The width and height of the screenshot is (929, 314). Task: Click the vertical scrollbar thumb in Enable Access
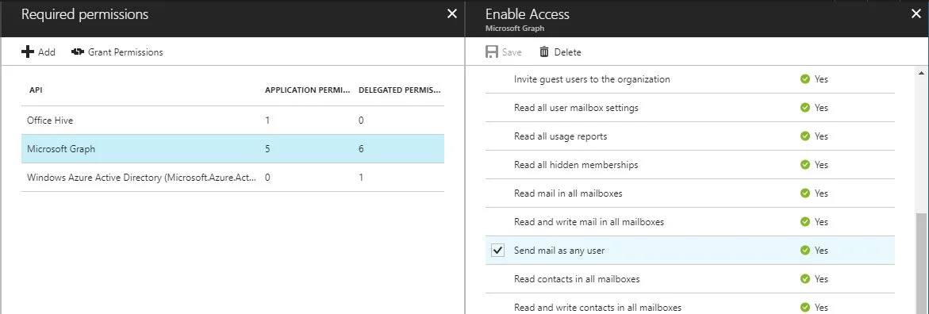point(922,263)
